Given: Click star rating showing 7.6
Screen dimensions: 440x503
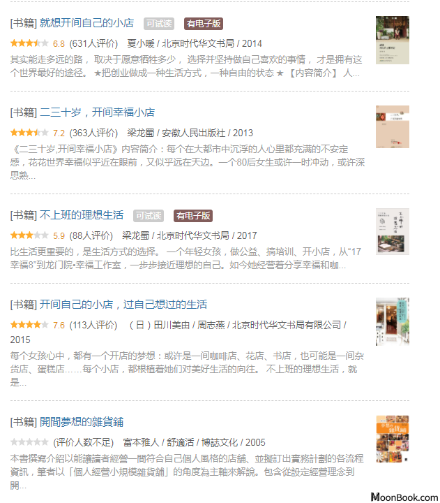Looking at the screenshot, I should pyautogui.click(x=29, y=325).
